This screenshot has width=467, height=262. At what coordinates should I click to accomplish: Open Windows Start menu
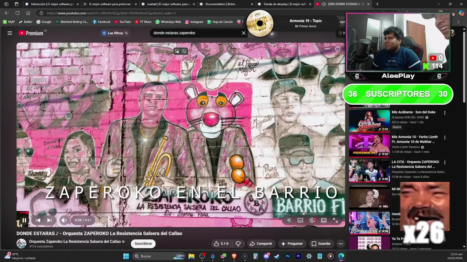(x=126, y=256)
